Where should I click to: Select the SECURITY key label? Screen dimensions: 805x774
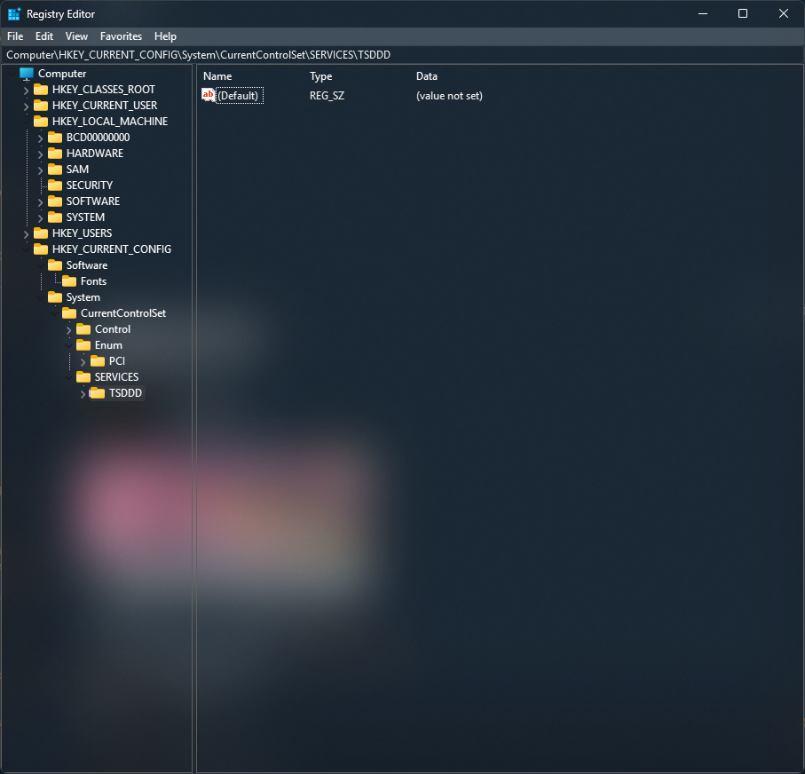tap(90, 186)
